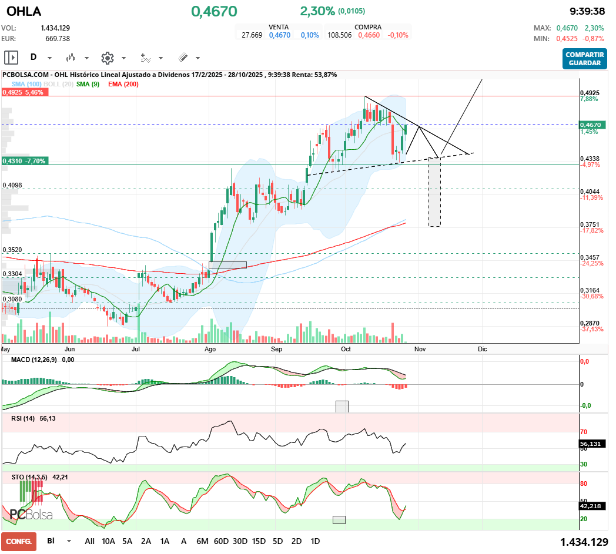Viewport: 616px width, 554px height.
Task: Open the chart settings gear icon
Action: [x=107, y=58]
